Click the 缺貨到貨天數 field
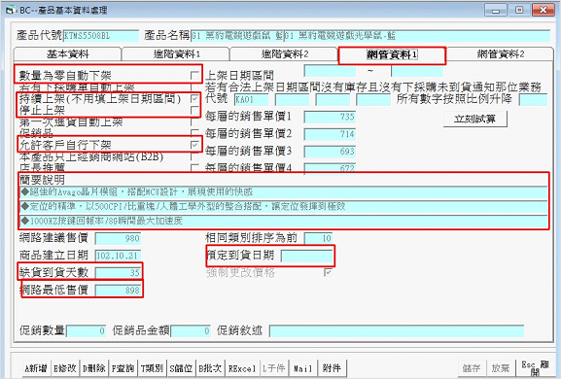This screenshot has height=379, width=561. click(x=118, y=273)
